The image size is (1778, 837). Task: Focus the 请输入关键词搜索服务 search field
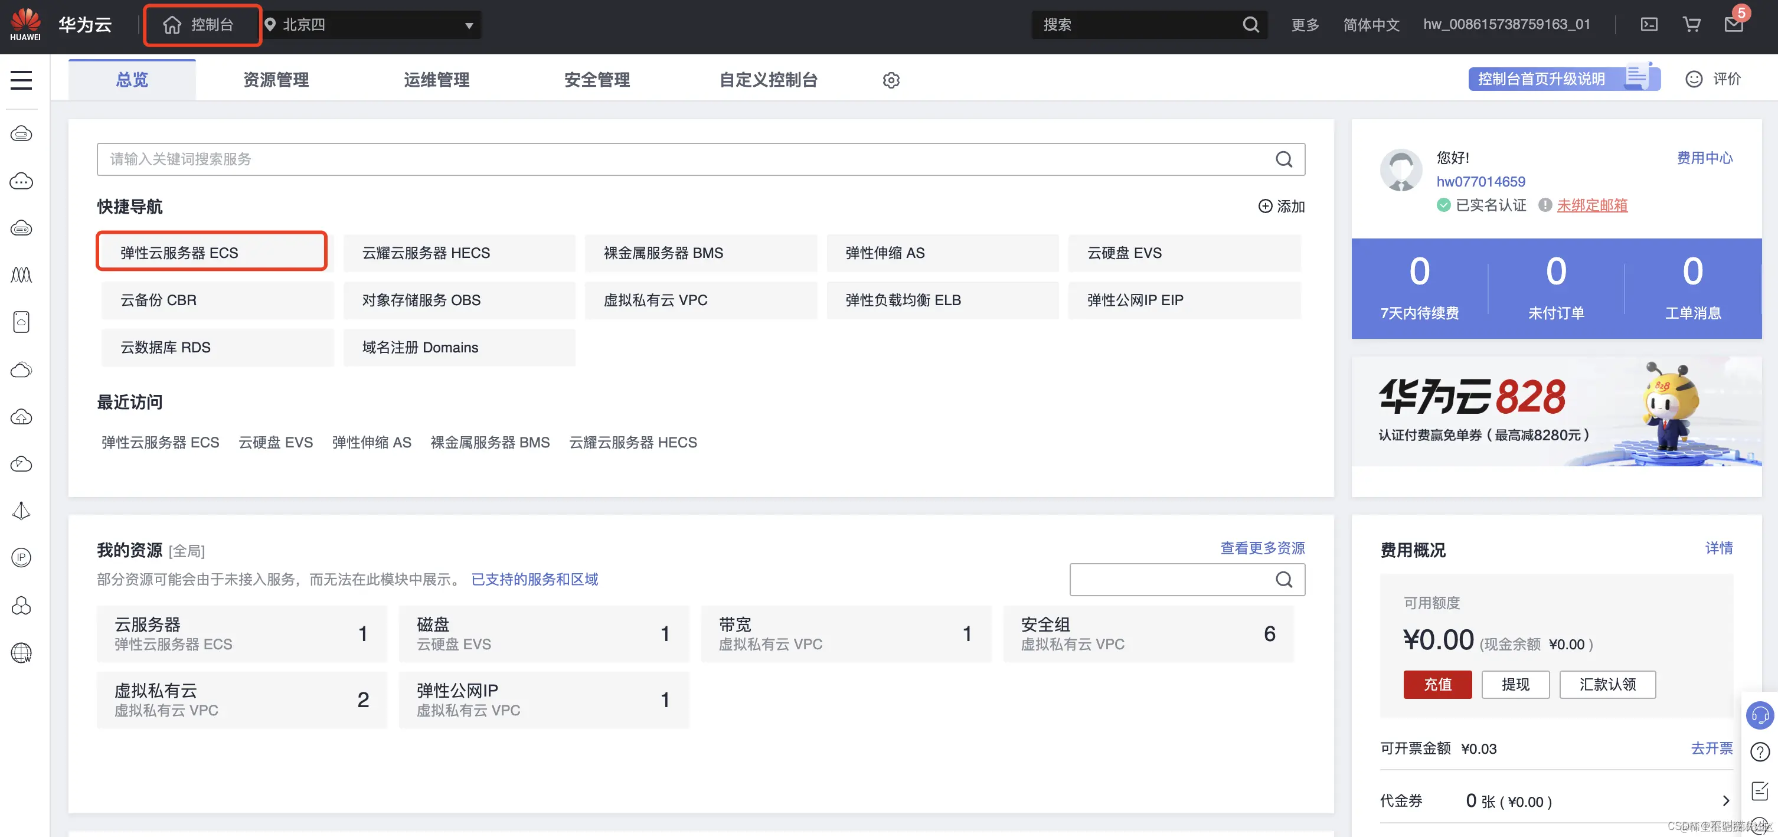tap(684, 159)
